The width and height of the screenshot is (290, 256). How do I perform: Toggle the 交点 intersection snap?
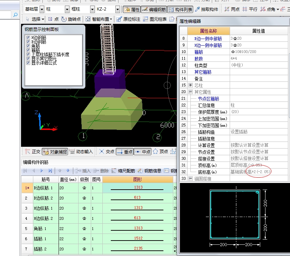[107, 152]
